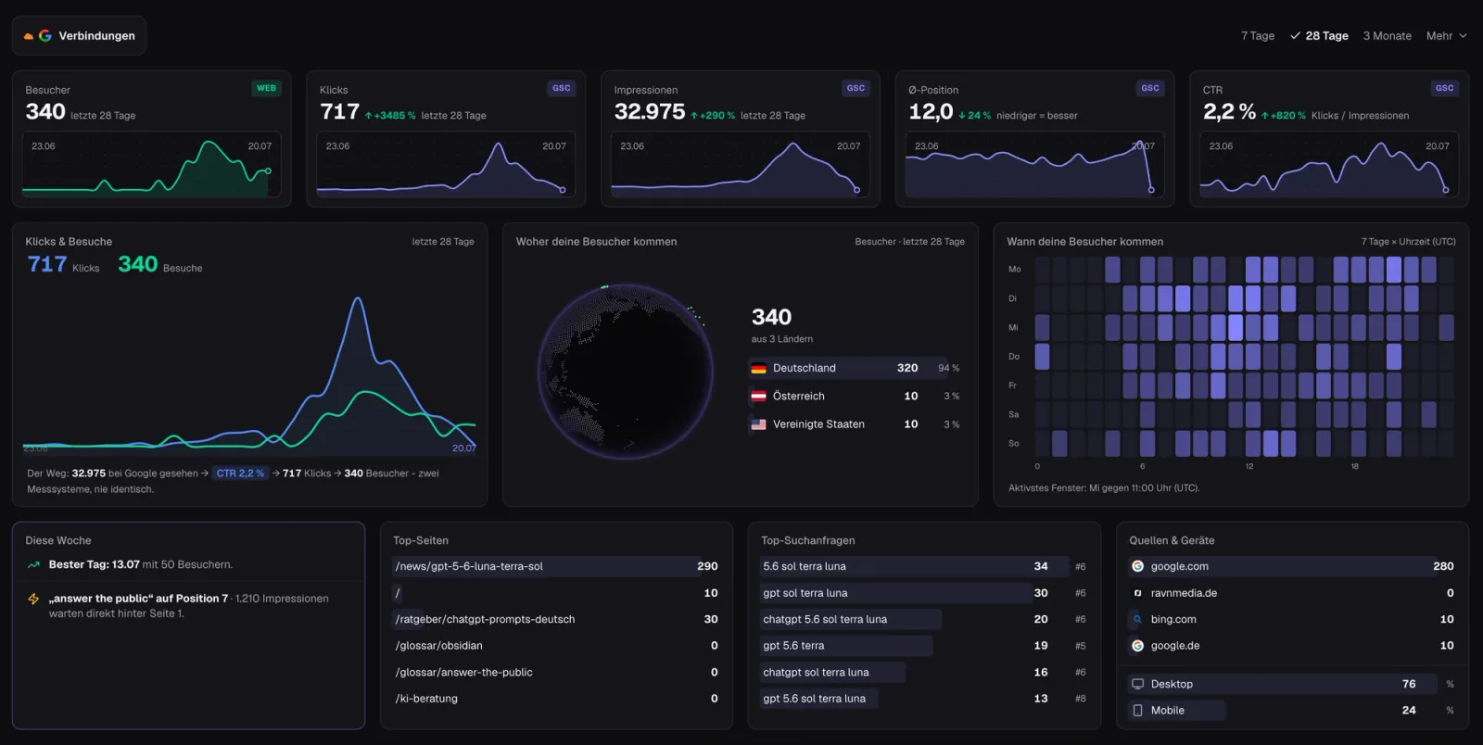Image resolution: width=1483 pixels, height=745 pixels.
Task: Click the Desktop monitor icon
Action: 1137,684
